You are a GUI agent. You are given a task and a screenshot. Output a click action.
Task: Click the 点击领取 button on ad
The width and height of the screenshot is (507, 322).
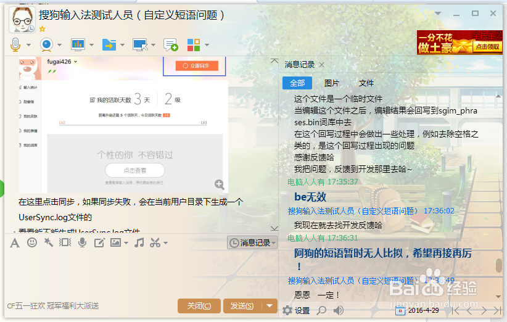487,47
